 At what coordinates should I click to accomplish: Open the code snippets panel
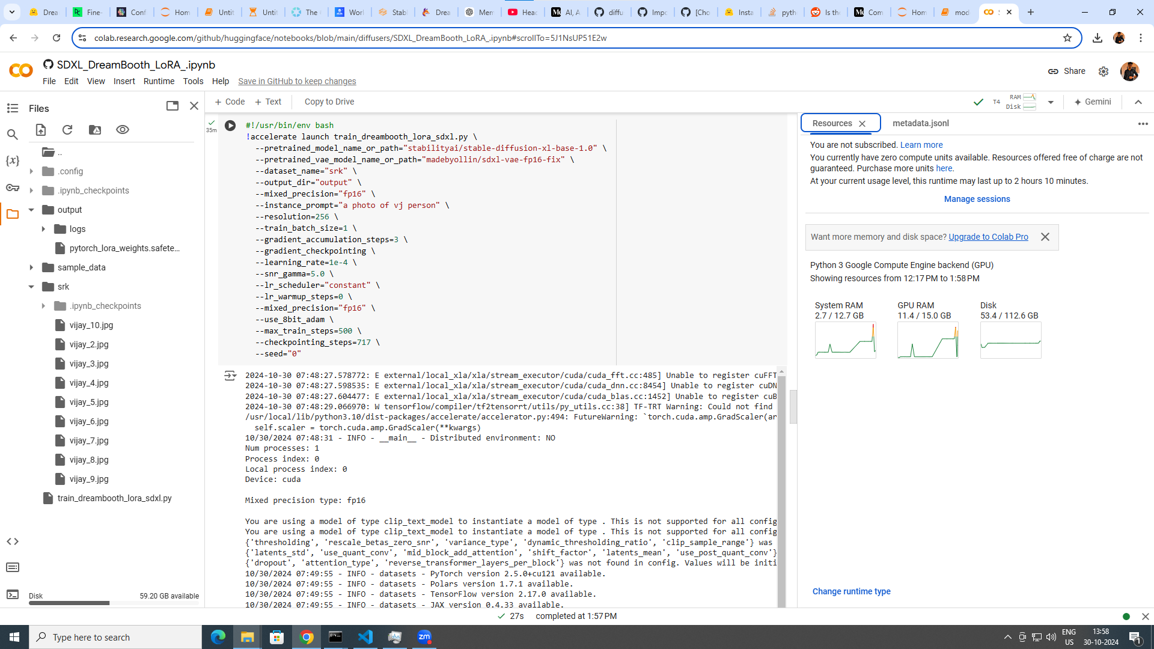13,541
